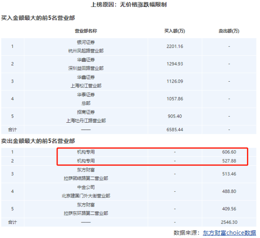Image resolution: width=260 pixels, height=238 pixels.
Task: Select the buy total 6585.44
Action: pyautogui.click(x=175, y=130)
